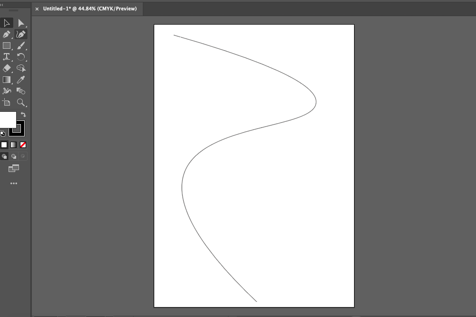The width and height of the screenshot is (476, 317).
Task: Open Edit Toolbar three-dots button
Action: (14, 183)
